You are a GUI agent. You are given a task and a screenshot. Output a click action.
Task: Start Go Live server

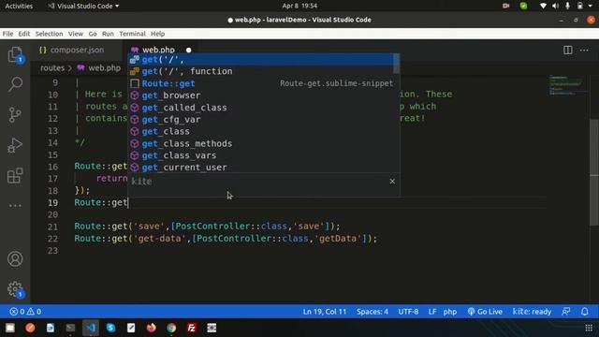pyautogui.click(x=485, y=312)
